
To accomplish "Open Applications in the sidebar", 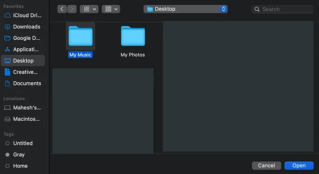I will 23,50.
